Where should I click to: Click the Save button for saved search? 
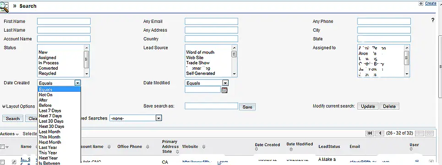(x=247, y=107)
